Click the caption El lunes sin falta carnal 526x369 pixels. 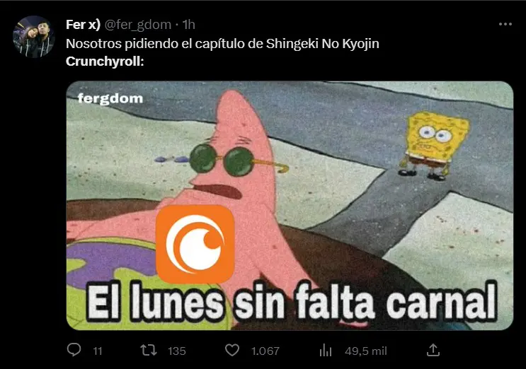pos(291,301)
